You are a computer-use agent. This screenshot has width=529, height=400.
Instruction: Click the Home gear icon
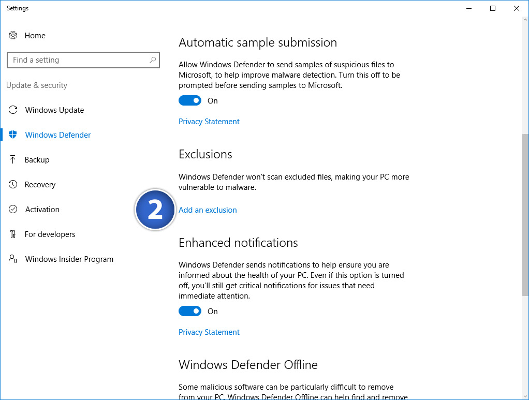click(x=13, y=35)
